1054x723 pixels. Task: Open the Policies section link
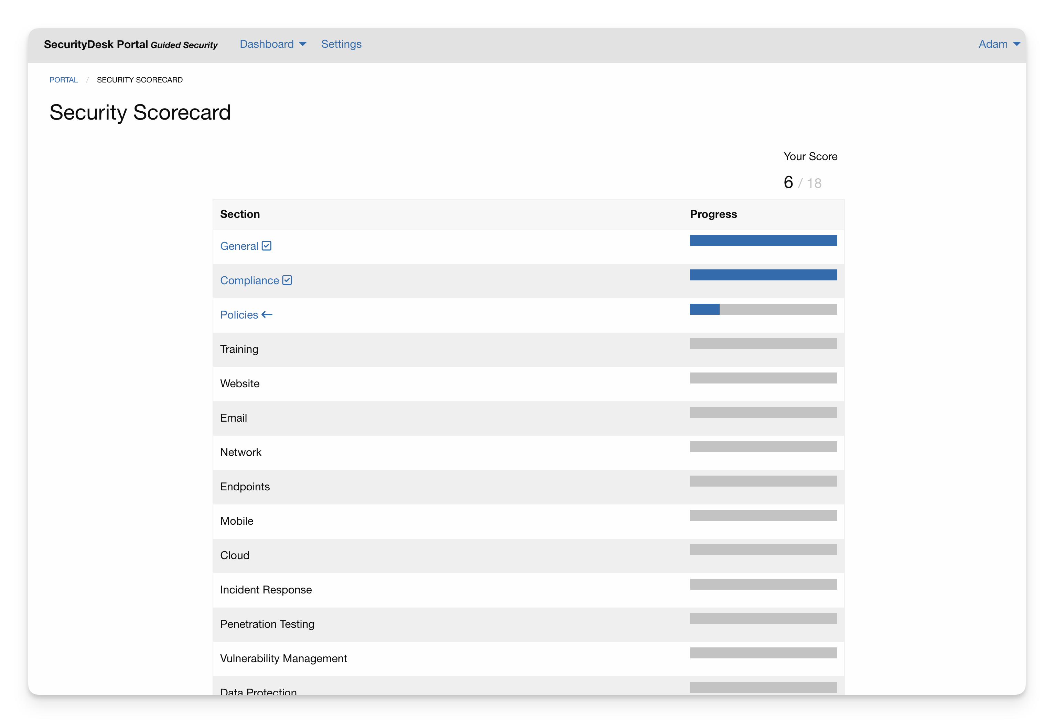coord(239,315)
